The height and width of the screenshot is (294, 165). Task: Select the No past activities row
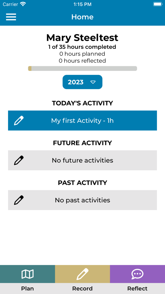click(x=82, y=200)
